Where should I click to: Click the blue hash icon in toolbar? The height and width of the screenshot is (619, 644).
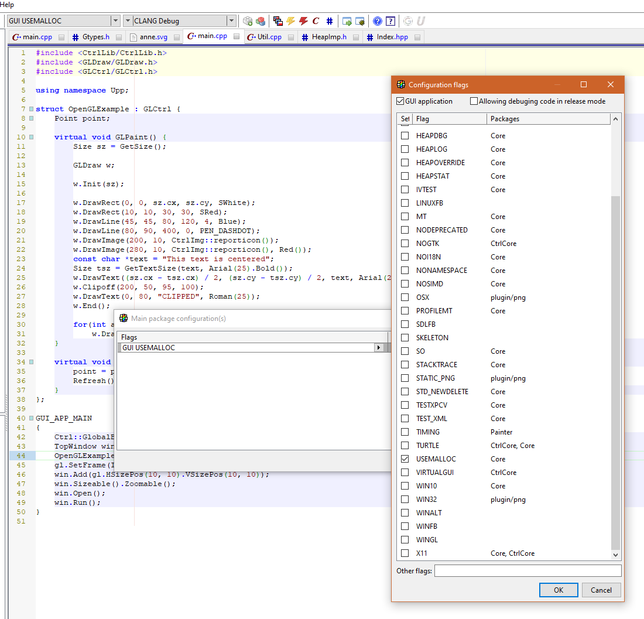tap(330, 21)
